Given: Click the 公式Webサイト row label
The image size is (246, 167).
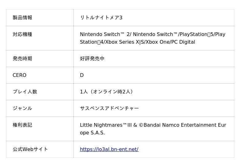Looking at the screenshot, I should coord(30,149).
